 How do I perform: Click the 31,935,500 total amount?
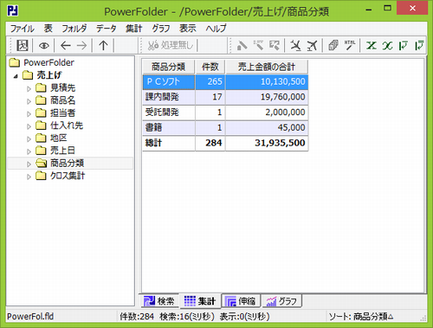267,143
